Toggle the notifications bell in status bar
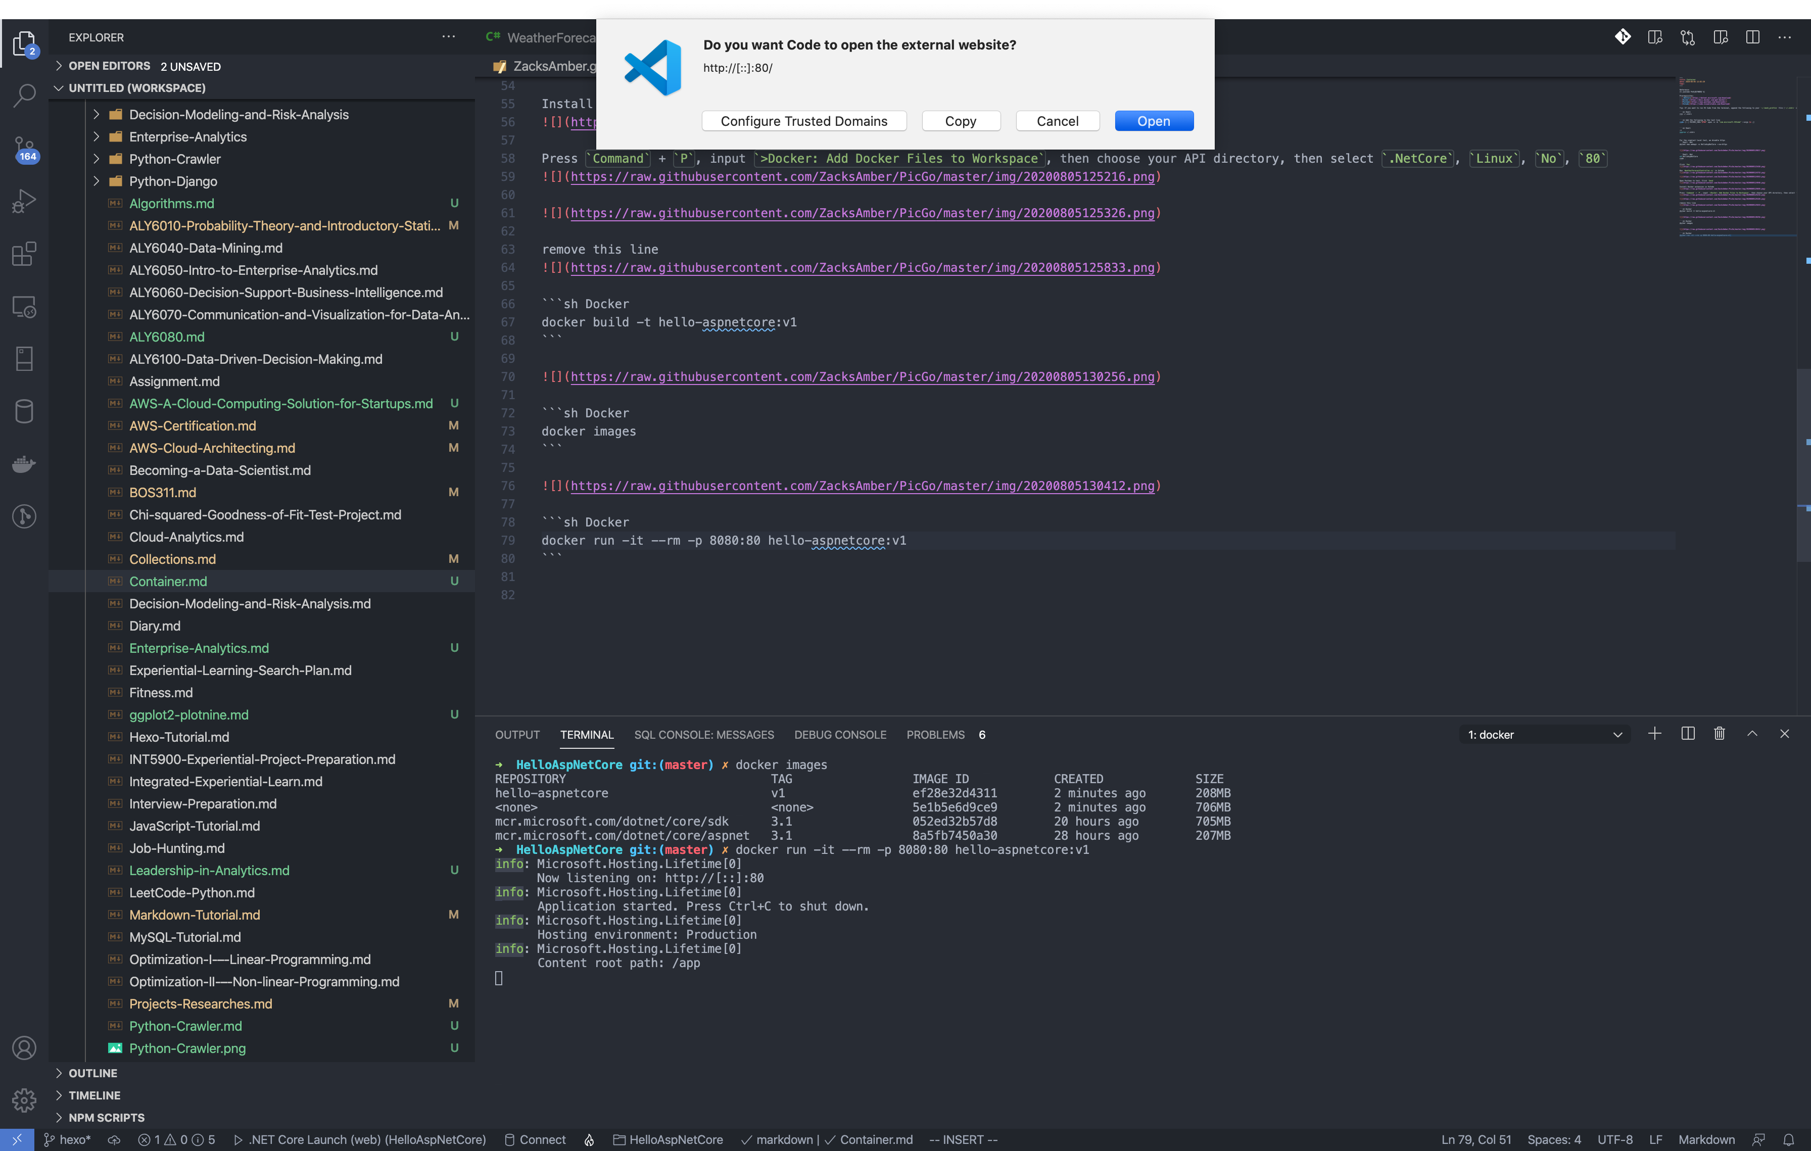This screenshot has height=1151, width=1811. (1788, 1140)
